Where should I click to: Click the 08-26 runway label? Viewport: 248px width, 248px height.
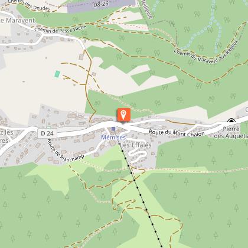101,4
